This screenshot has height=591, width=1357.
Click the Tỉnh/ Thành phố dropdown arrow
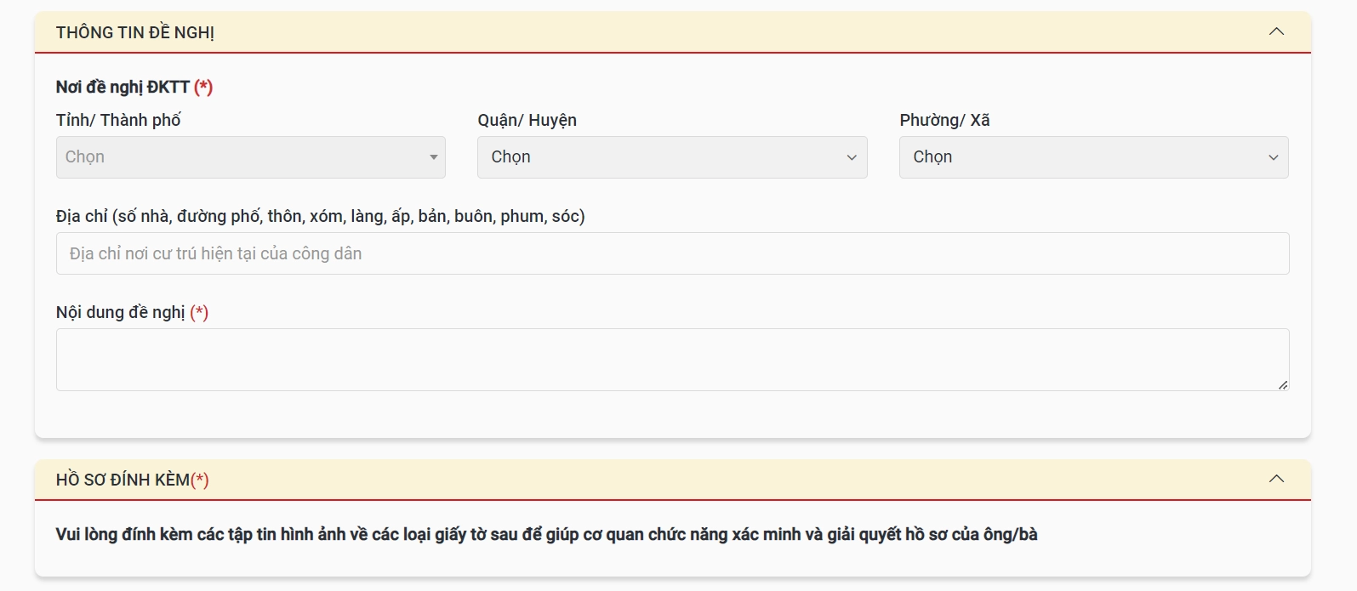433,157
